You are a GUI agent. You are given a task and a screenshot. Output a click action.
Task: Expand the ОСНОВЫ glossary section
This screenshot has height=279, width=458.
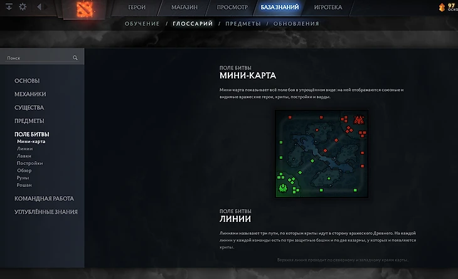pyautogui.click(x=27, y=81)
